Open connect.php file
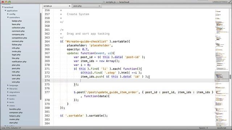 [x=17, y=41]
